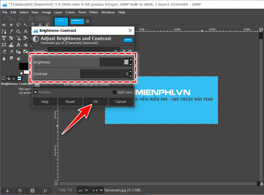Select the Bucket Fill tool
Screen dimensions: 264x195
click(26, 45)
